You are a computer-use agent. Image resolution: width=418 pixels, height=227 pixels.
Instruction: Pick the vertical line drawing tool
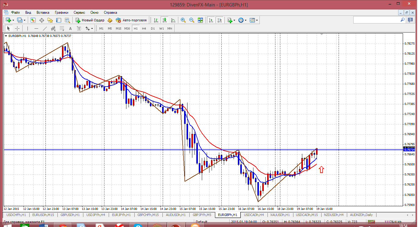27,28
